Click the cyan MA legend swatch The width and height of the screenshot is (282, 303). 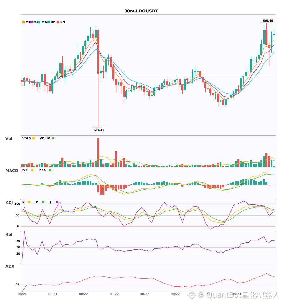[x=39, y=22]
